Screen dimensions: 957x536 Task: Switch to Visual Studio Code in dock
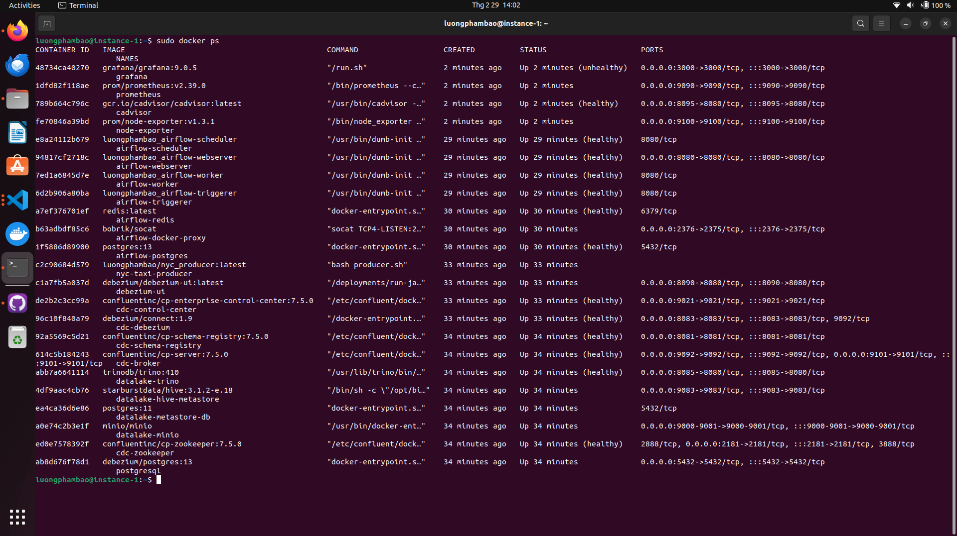pos(17,200)
